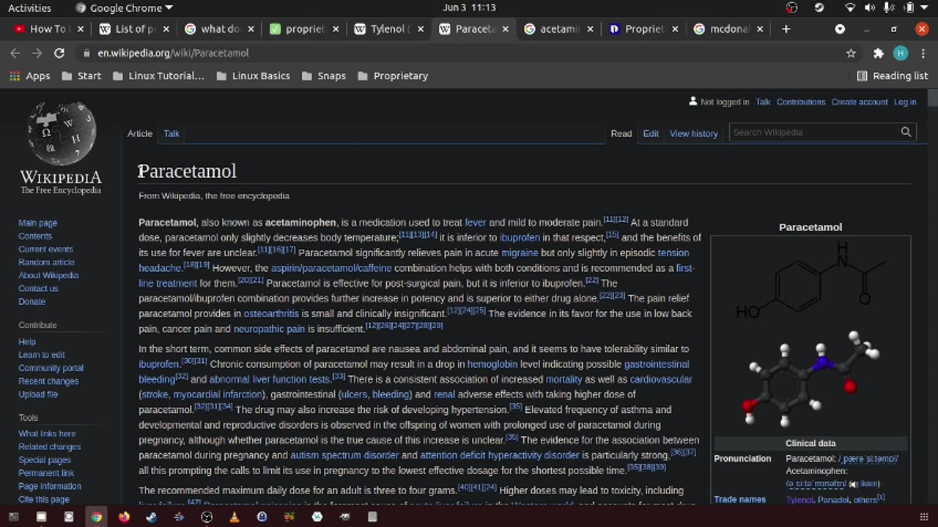Click the Wi-Fi network tray icon

click(850, 7)
